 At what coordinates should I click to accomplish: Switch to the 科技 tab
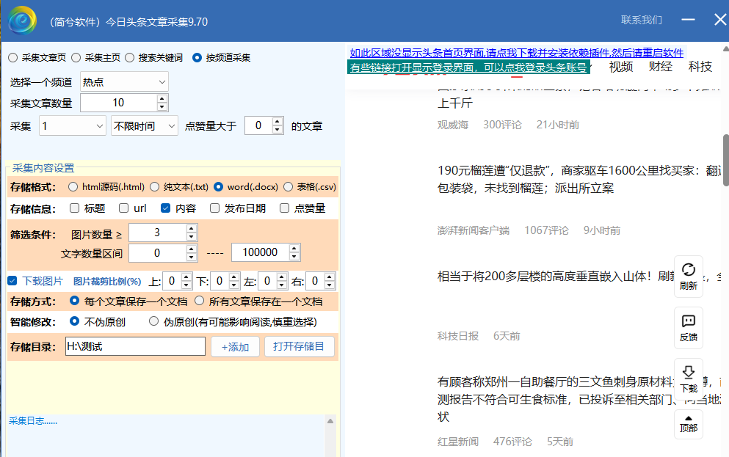point(700,67)
